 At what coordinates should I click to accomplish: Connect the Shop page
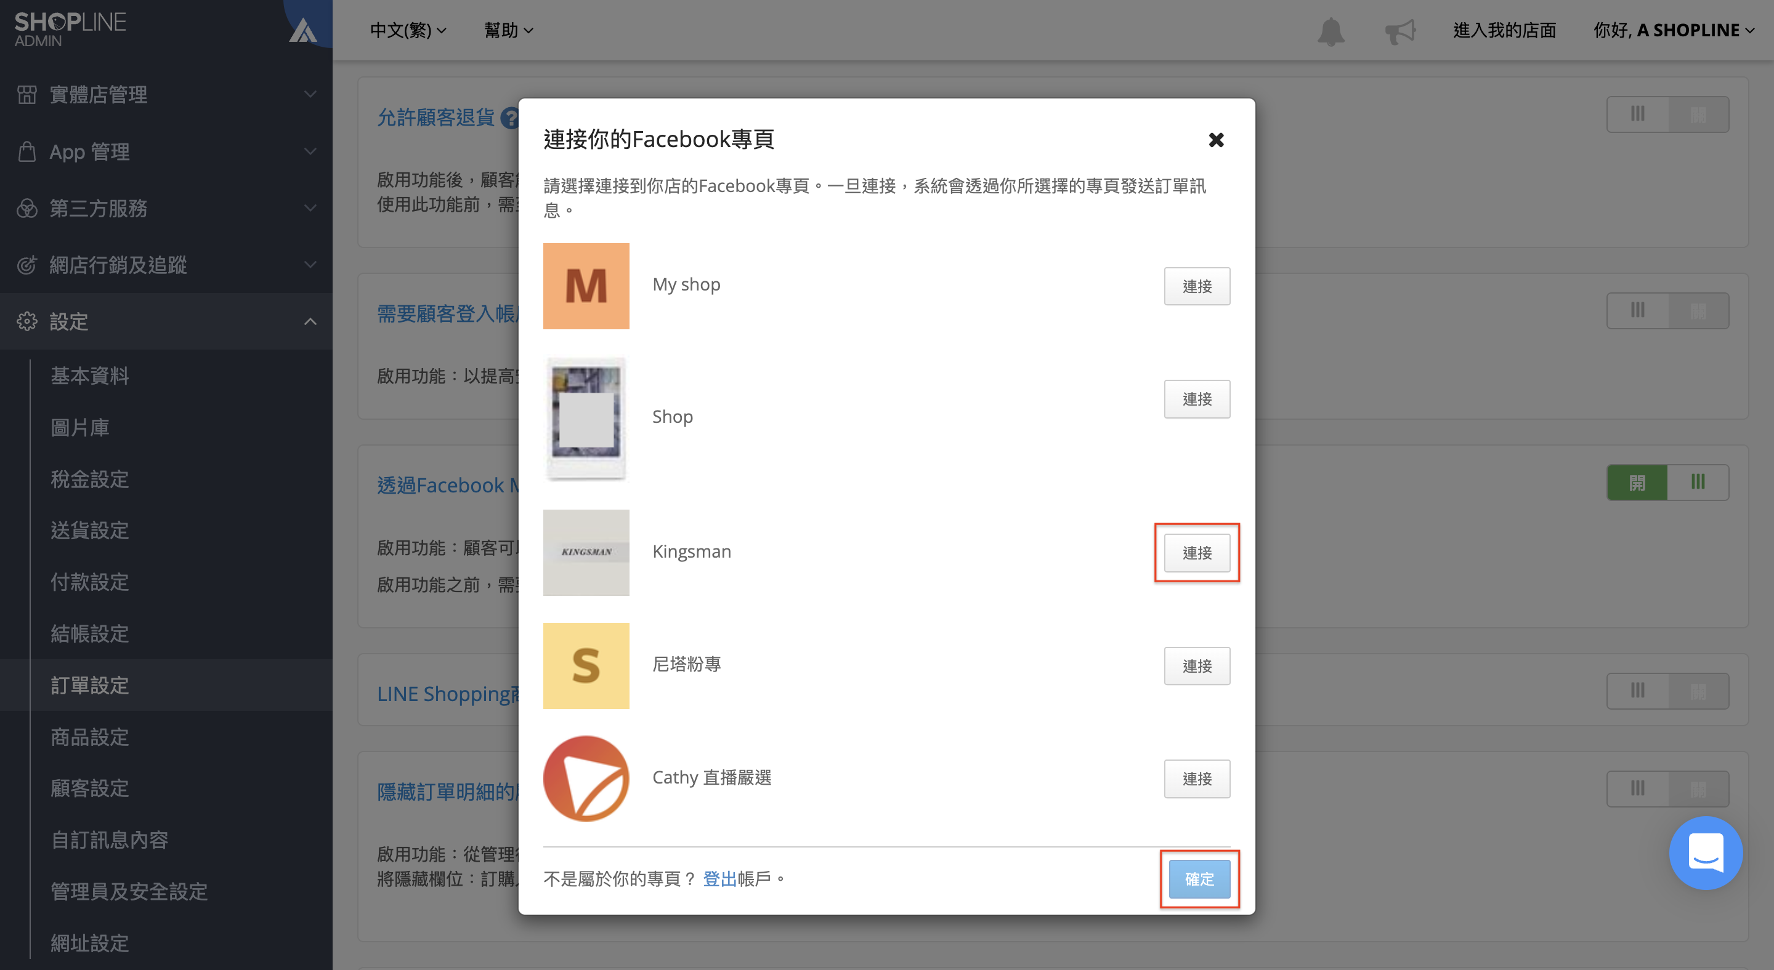click(x=1197, y=399)
